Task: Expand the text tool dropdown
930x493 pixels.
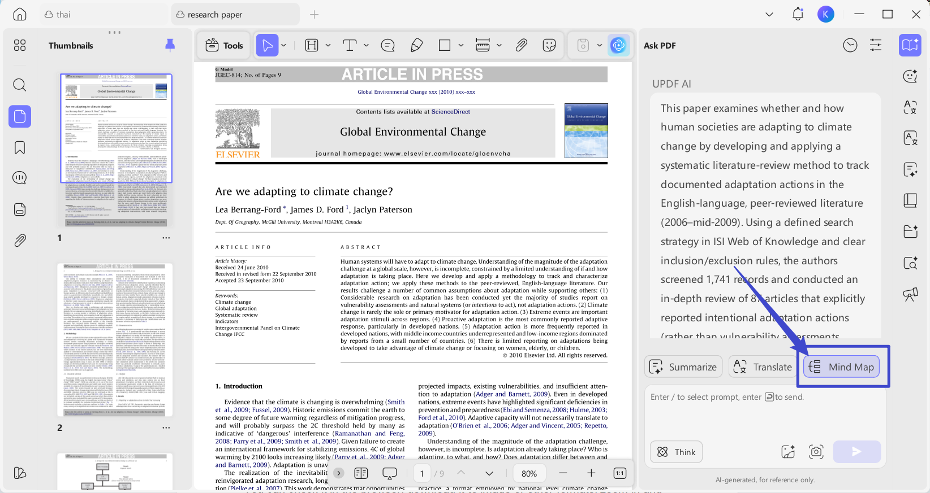Action: point(367,45)
